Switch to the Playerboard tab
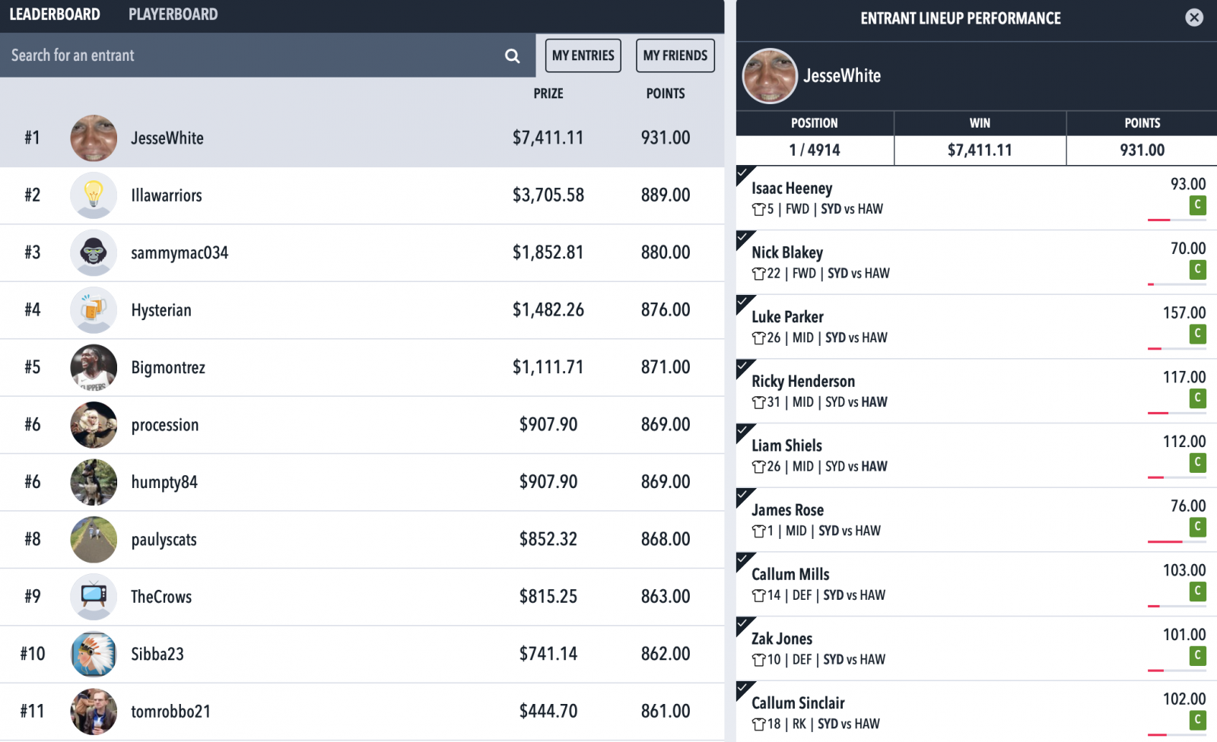Viewport: 1217px width, 742px height. [x=173, y=14]
